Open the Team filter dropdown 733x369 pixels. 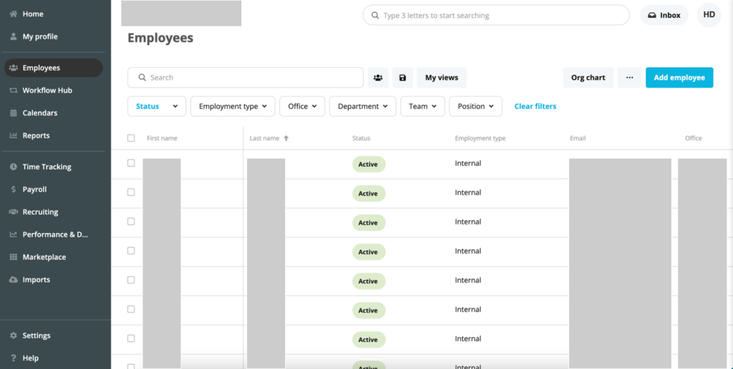(422, 107)
